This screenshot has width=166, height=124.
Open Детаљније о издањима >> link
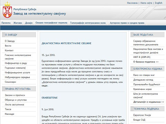tap(149, 102)
